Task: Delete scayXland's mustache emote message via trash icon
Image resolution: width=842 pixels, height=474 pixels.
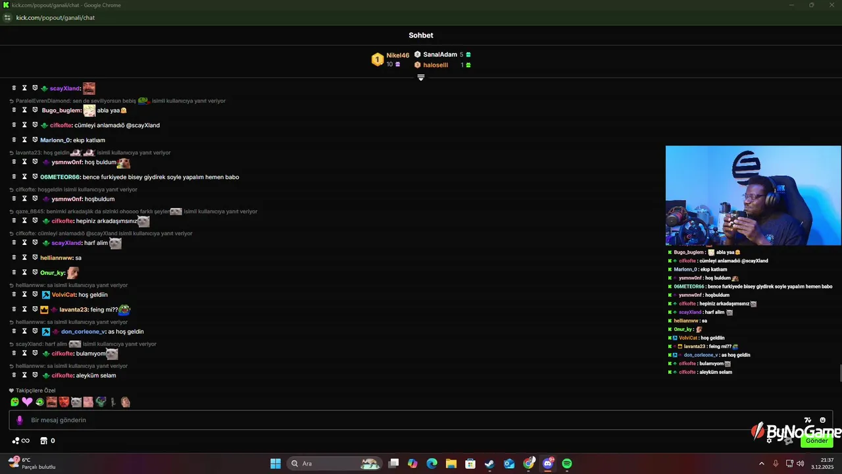Action: tap(14, 88)
